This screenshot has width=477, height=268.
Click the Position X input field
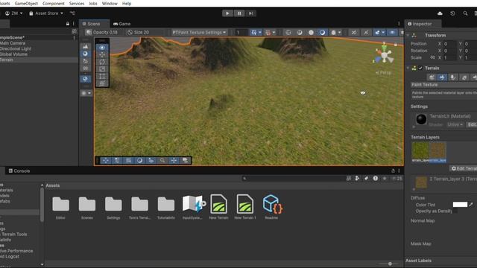449,44
